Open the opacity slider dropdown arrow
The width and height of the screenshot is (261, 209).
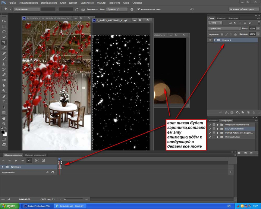[x=258, y=28]
